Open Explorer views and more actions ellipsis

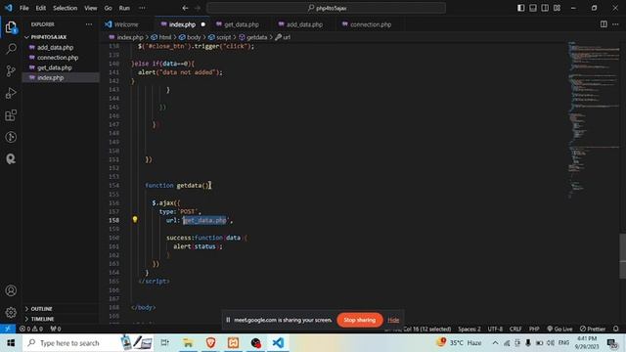pos(89,24)
